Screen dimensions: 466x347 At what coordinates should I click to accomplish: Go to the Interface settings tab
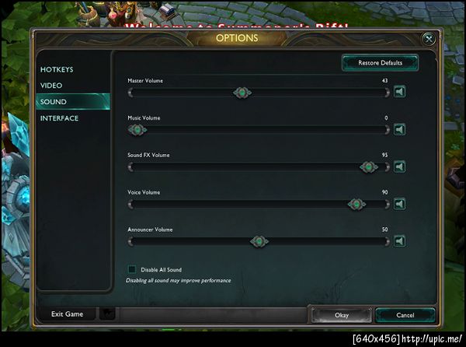point(60,118)
